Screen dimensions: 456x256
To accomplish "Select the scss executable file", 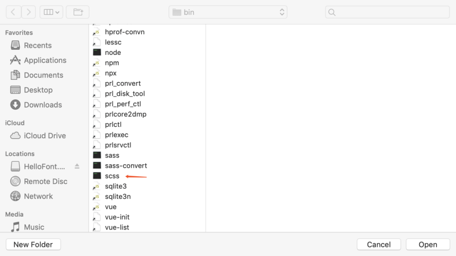I will [x=112, y=176].
